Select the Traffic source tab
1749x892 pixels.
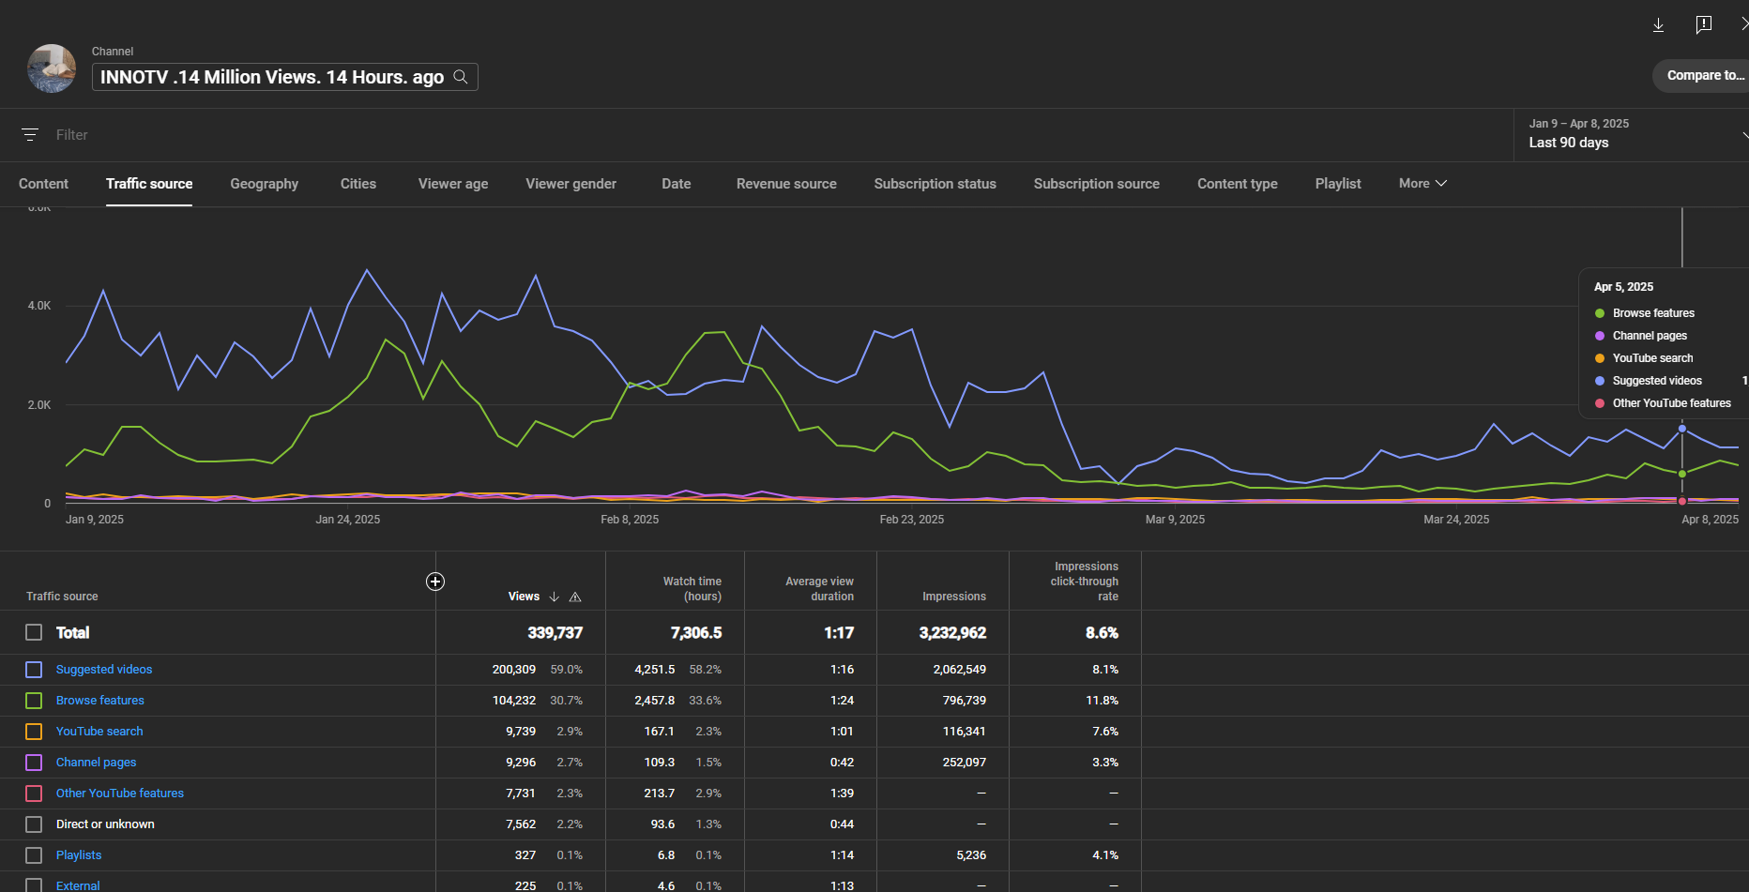149,184
